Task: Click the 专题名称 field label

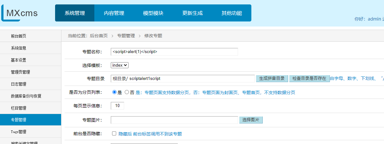Action: coord(92,52)
